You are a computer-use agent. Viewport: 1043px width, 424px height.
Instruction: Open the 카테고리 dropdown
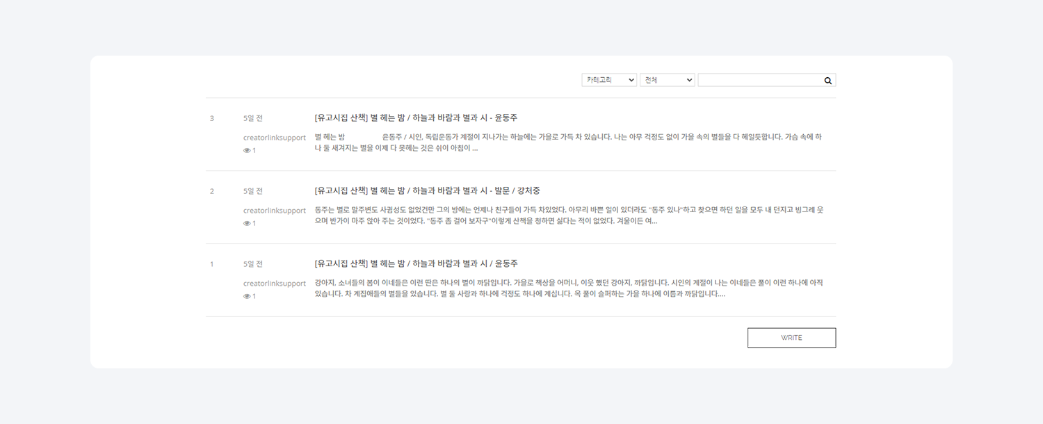609,80
